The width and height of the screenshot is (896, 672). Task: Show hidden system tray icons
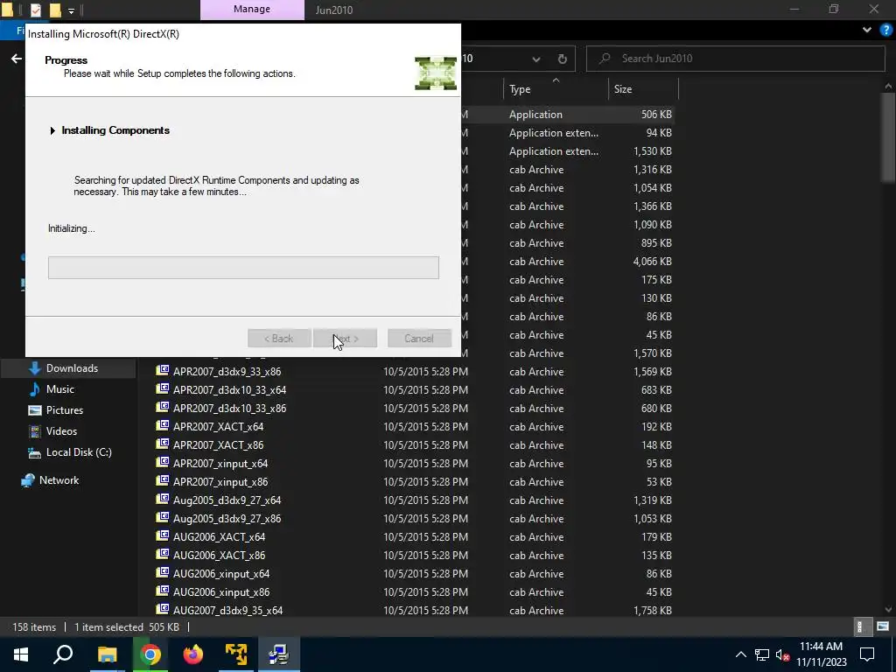coord(740,654)
